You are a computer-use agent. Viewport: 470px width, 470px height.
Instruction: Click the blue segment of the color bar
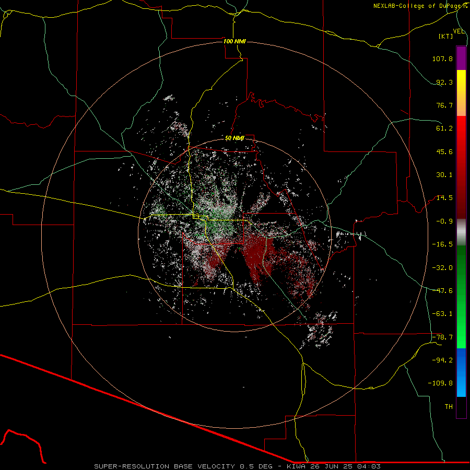[461, 372]
